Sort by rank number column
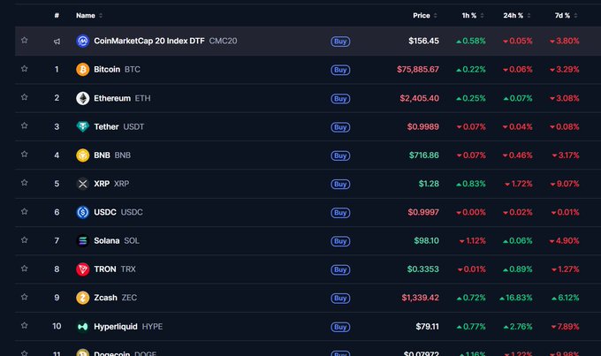601x356 pixels. click(57, 15)
